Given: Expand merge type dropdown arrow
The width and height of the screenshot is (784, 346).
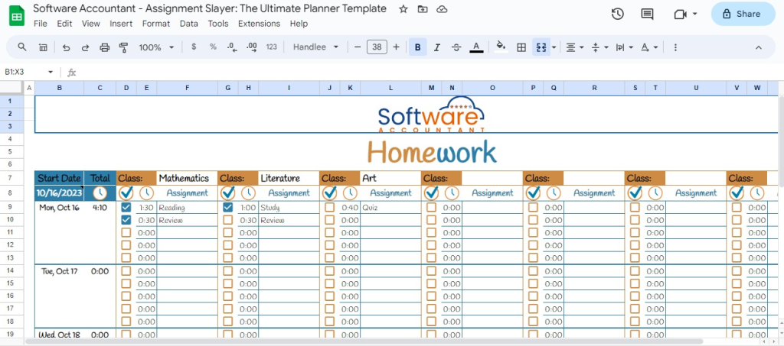Looking at the screenshot, I should [x=554, y=47].
